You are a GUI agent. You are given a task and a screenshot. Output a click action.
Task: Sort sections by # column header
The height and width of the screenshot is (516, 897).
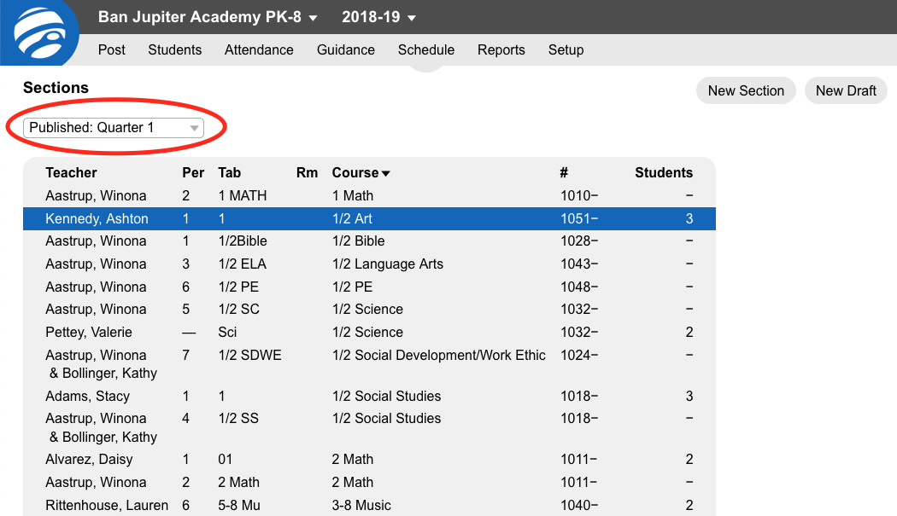[x=564, y=172]
